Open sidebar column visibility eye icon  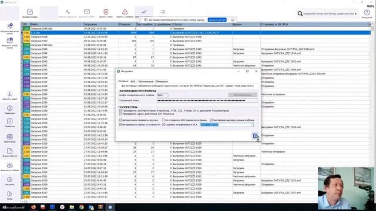tap(9, 165)
